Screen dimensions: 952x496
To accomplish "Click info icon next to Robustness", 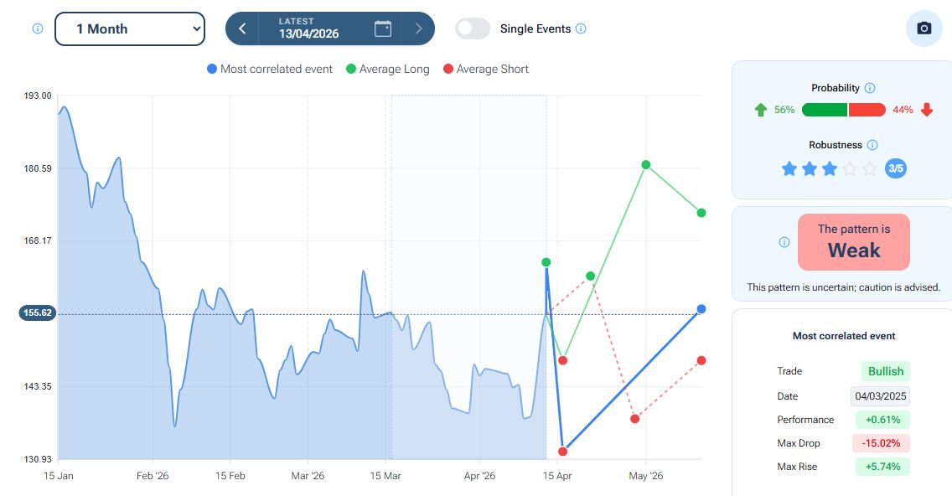I will (872, 145).
